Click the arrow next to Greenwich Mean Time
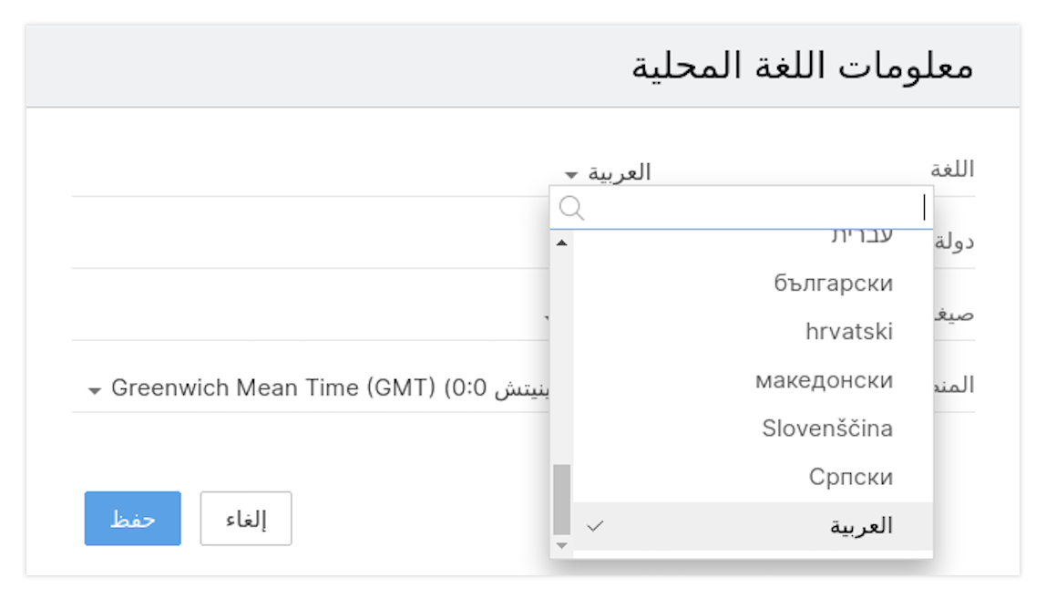The image size is (1046, 599). pyautogui.click(x=94, y=390)
